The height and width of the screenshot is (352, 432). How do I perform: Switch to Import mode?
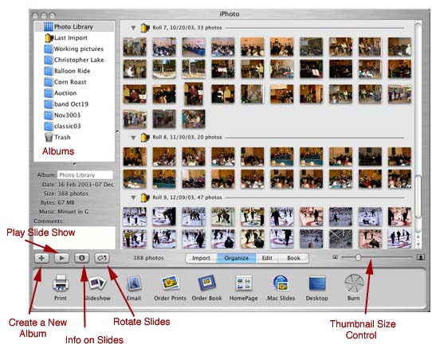pos(201,258)
